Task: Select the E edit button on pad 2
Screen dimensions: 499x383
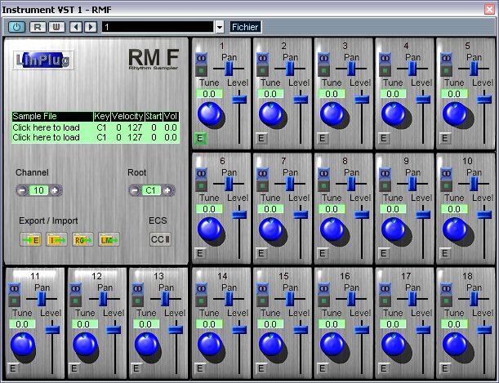Action: click(x=261, y=138)
